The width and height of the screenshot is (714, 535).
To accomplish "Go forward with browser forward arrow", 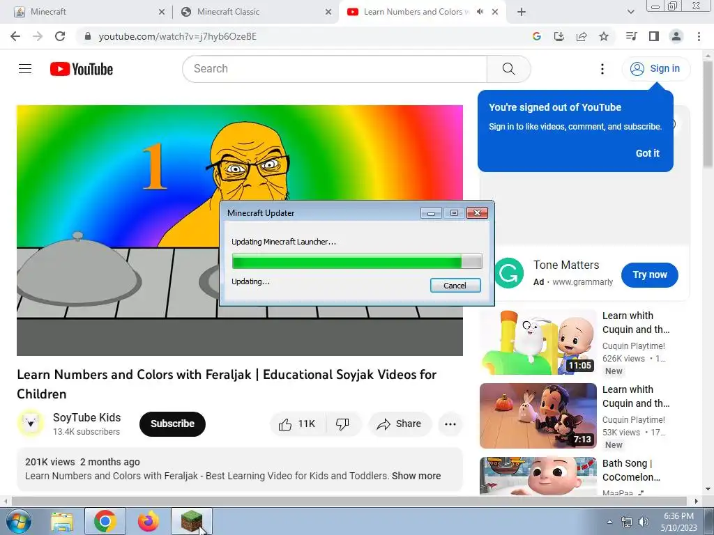I will [x=38, y=36].
